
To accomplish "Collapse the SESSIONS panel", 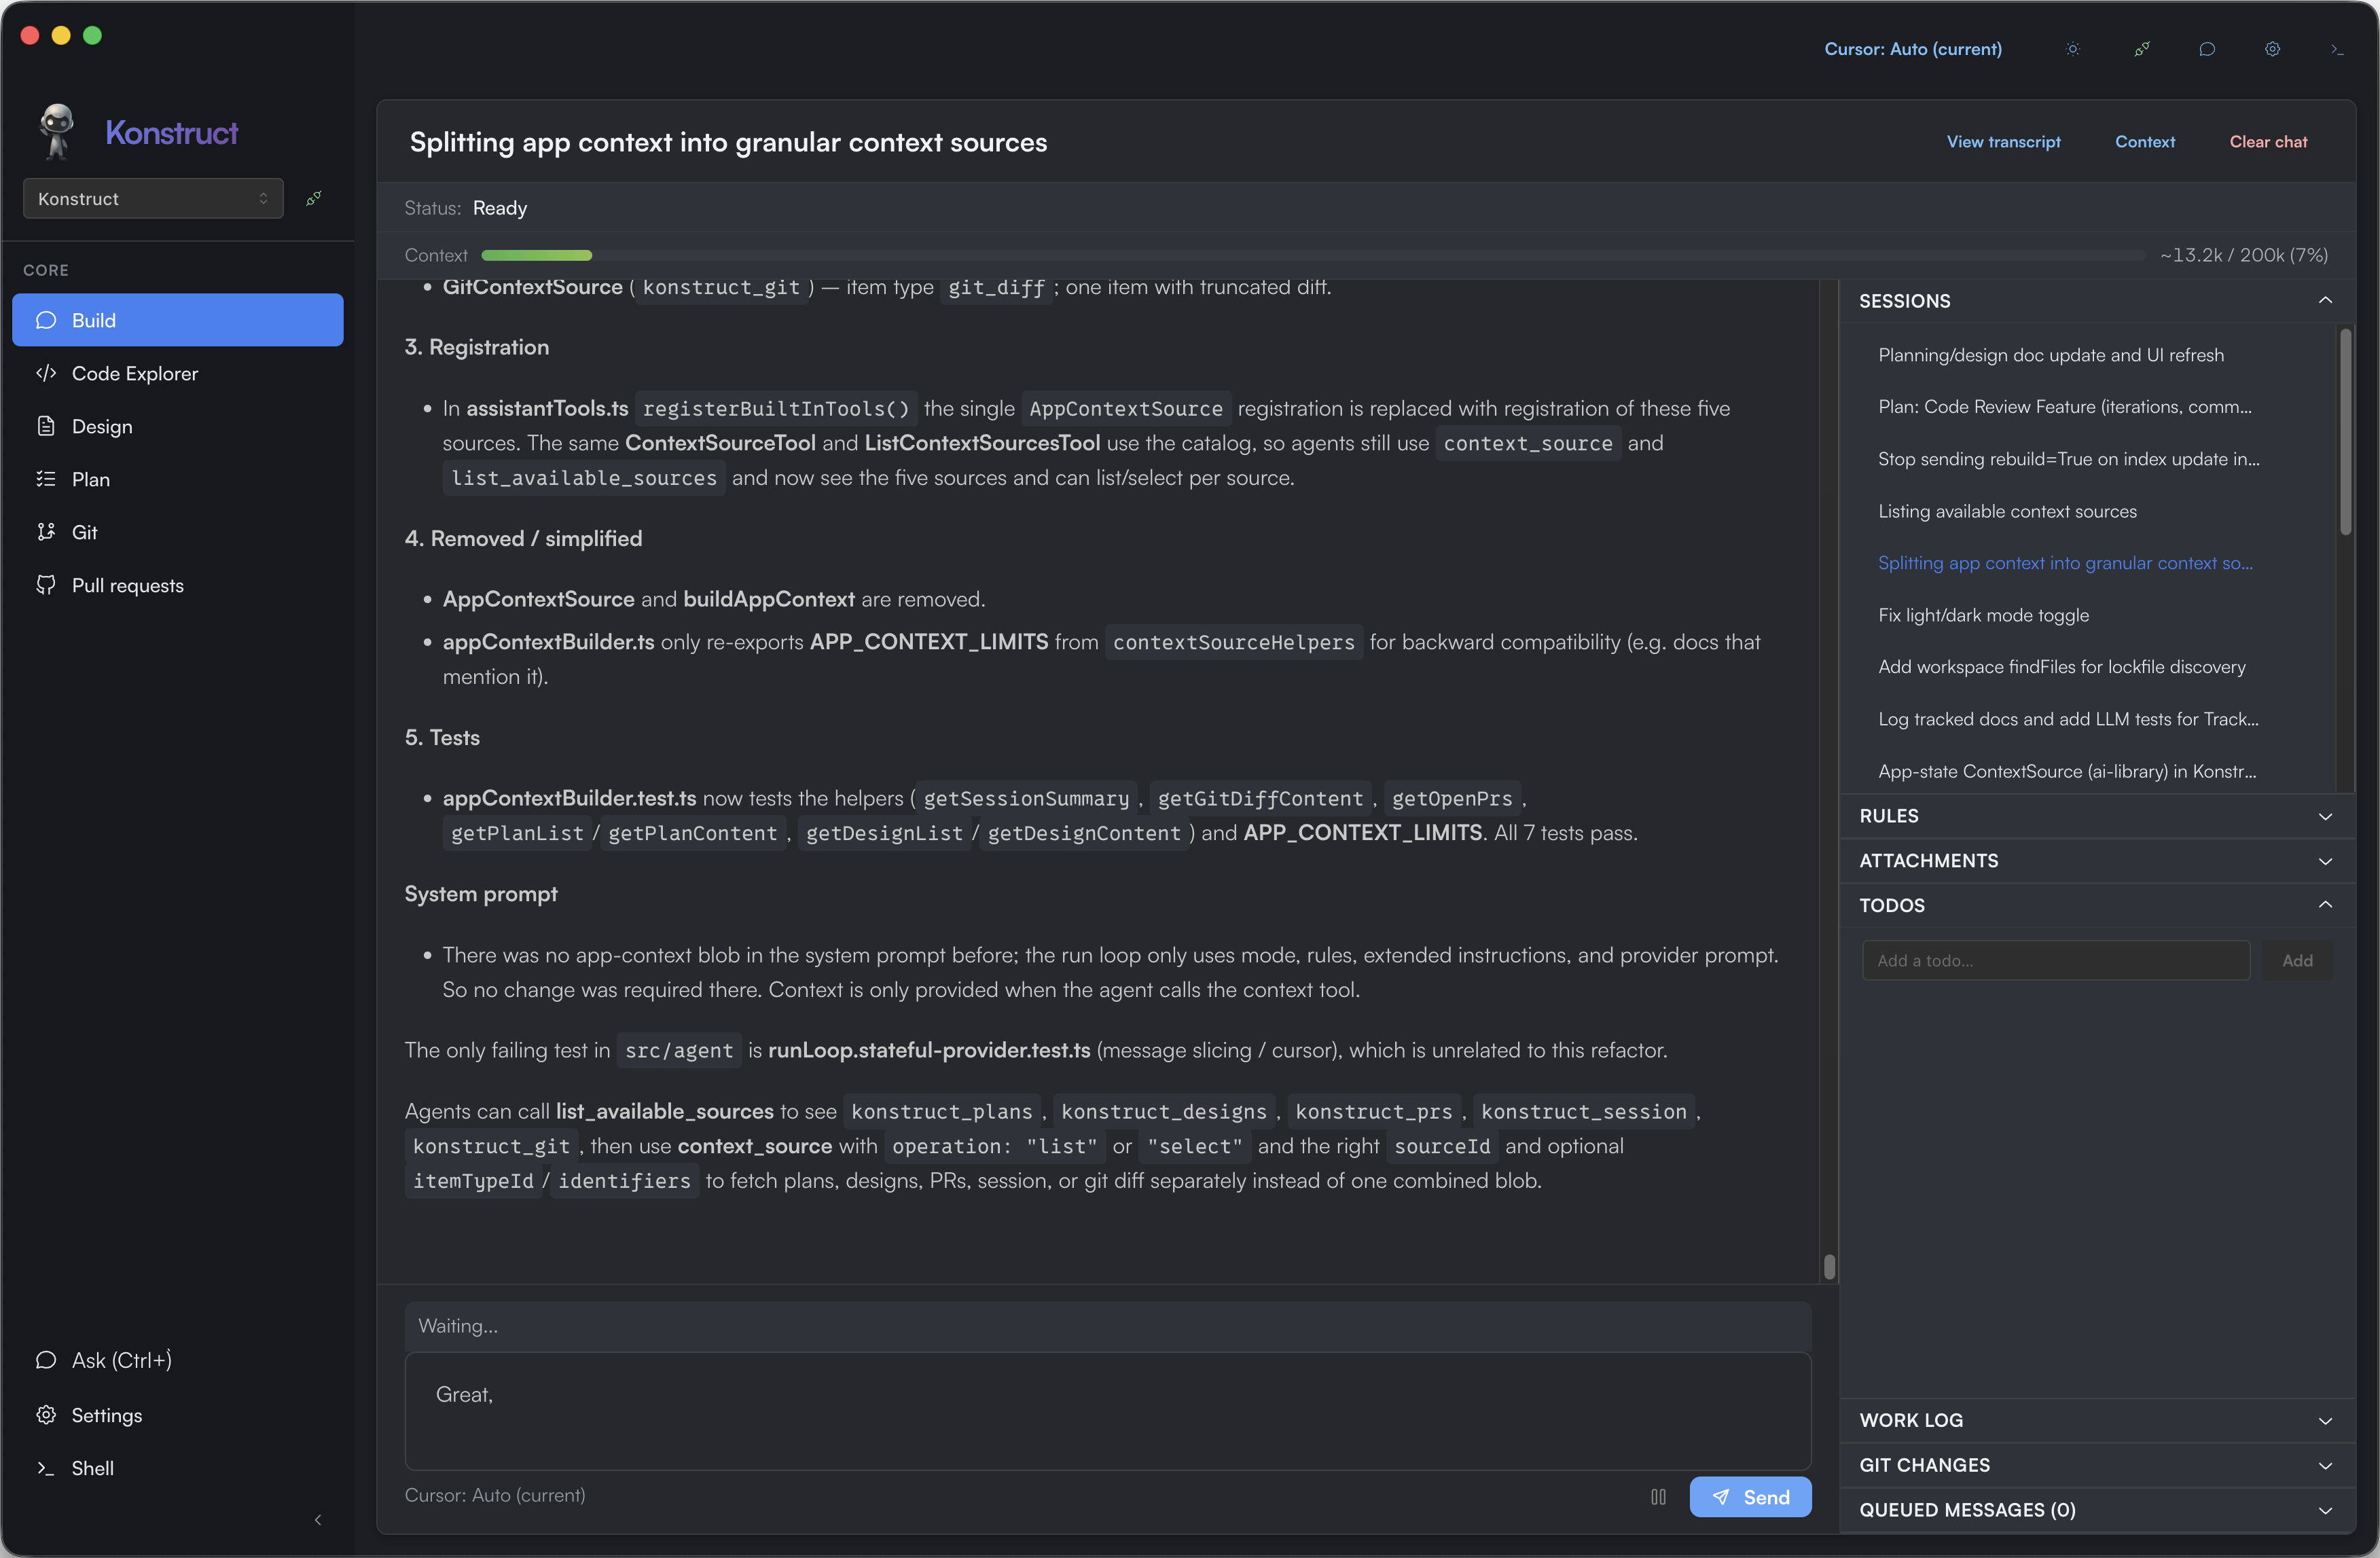I will (2324, 300).
